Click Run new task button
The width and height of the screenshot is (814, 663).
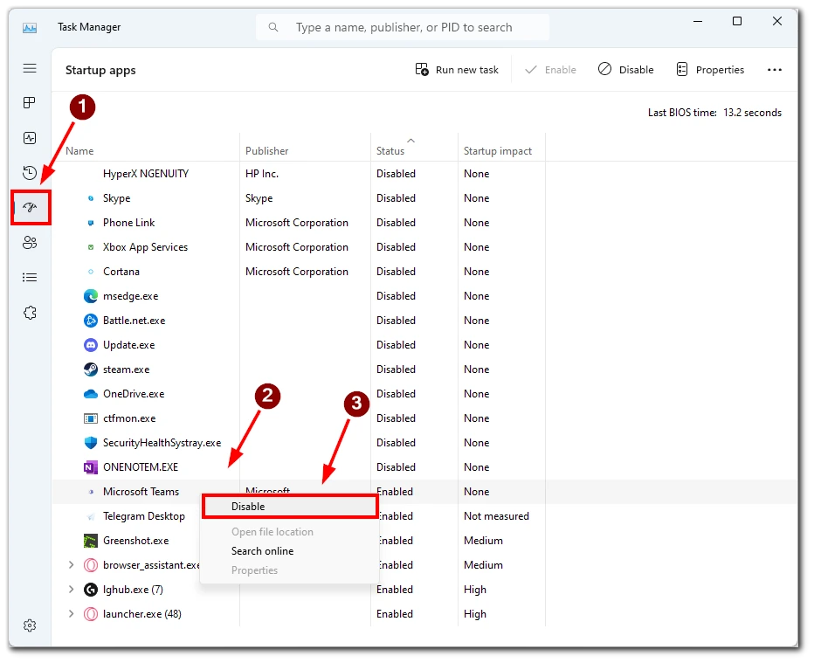pyautogui.click(x=457, y=70)
